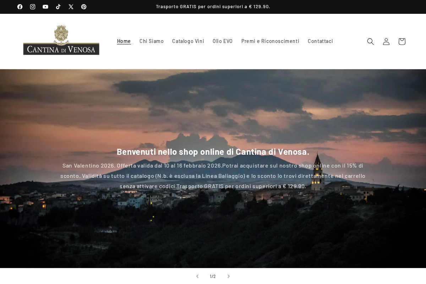426x284 pixels.
Task: Open the search magnifier icon
Action: coord(371,42)
